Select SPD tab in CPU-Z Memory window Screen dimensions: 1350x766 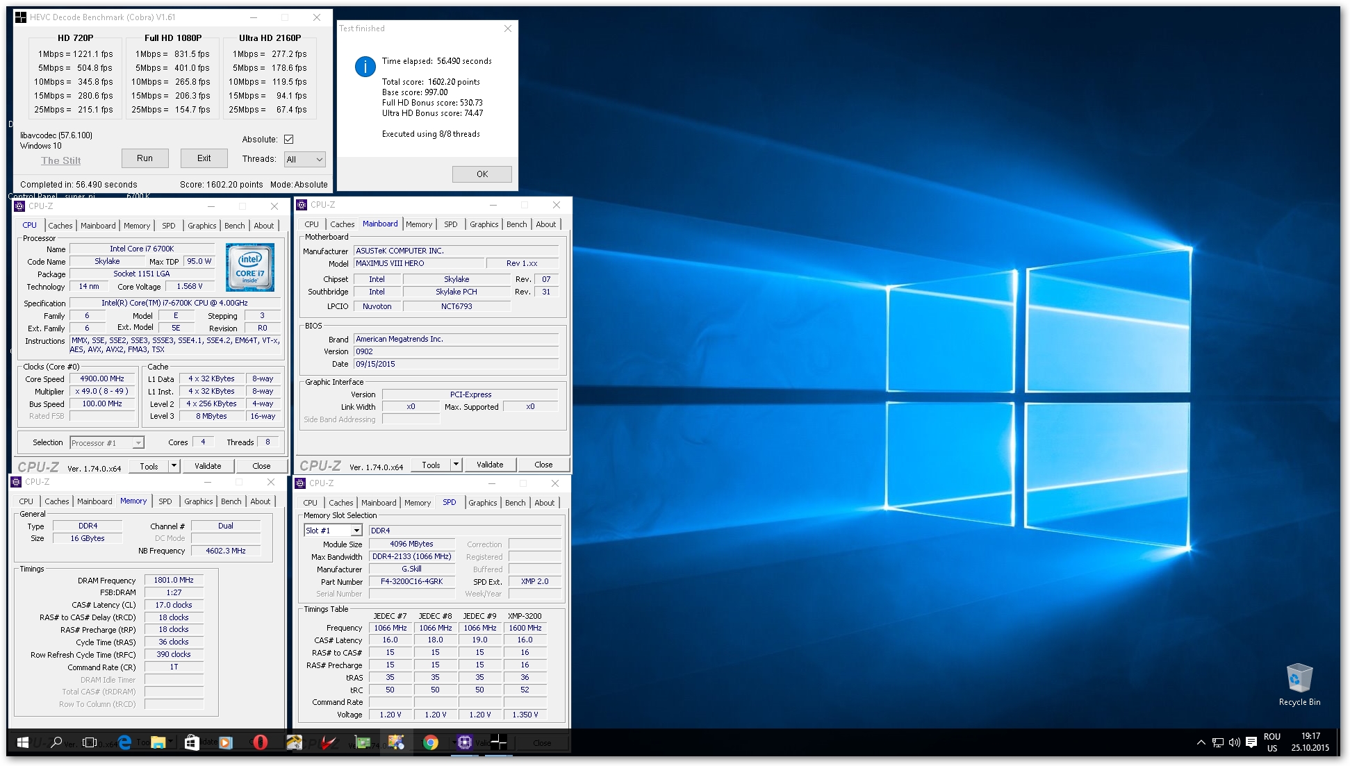(165, 501)
